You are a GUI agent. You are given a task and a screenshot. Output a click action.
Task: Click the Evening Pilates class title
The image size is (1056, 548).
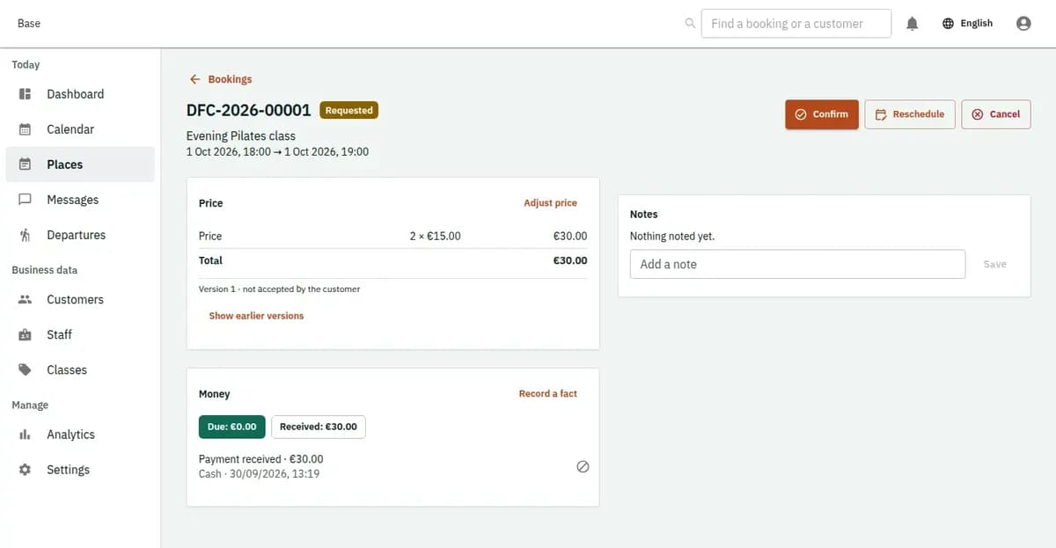point(241,136)
